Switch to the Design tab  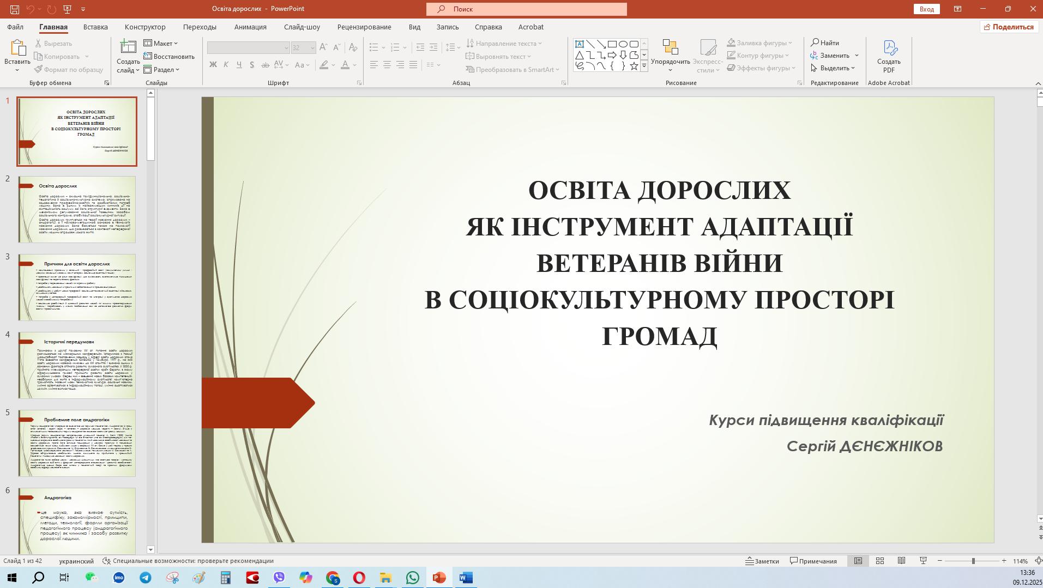click(x=144, y=27)
